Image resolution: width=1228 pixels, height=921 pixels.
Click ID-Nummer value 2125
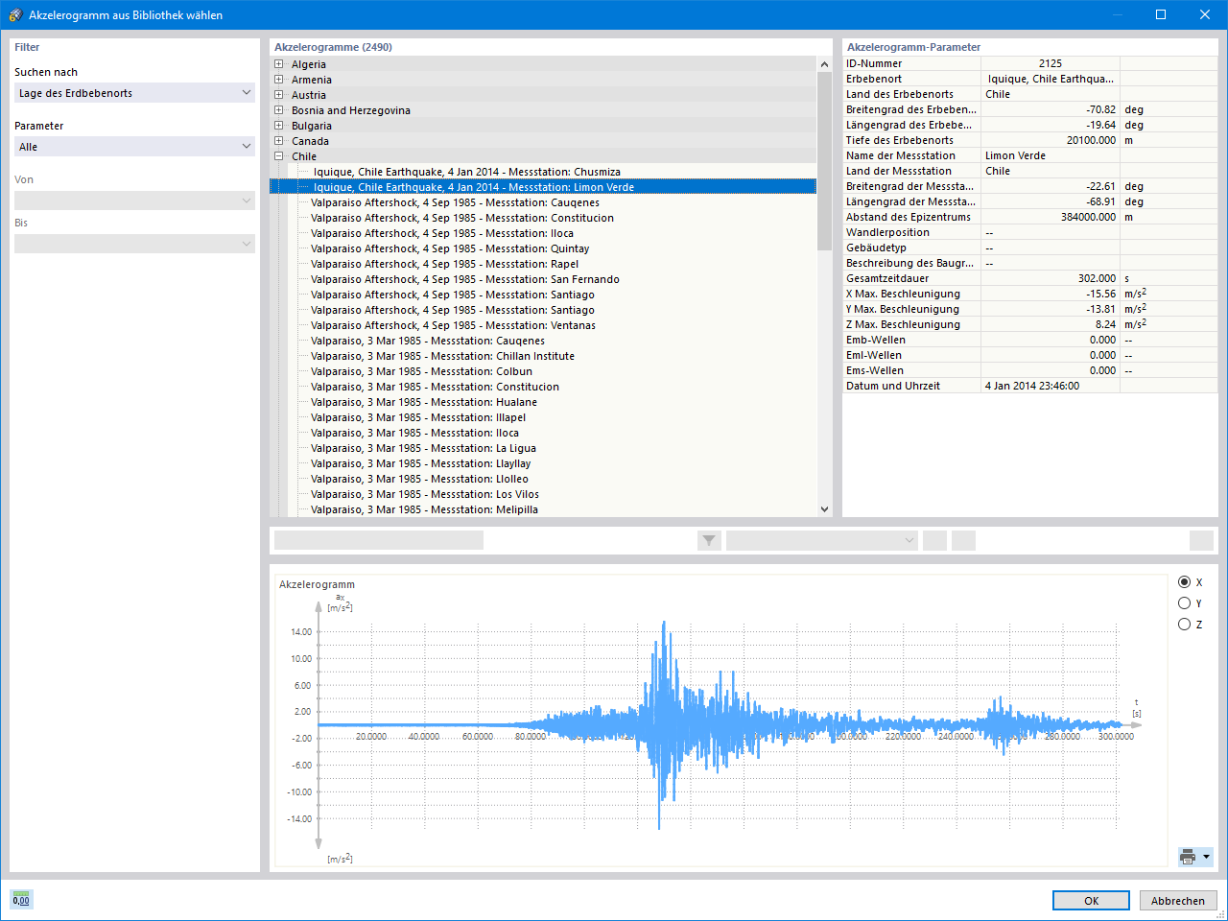click(1050, 63)
